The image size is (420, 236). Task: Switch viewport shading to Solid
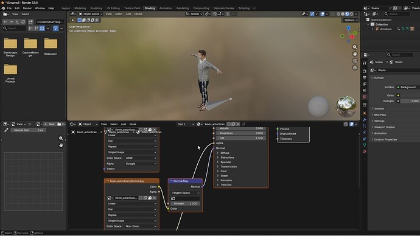click(343, 14)
